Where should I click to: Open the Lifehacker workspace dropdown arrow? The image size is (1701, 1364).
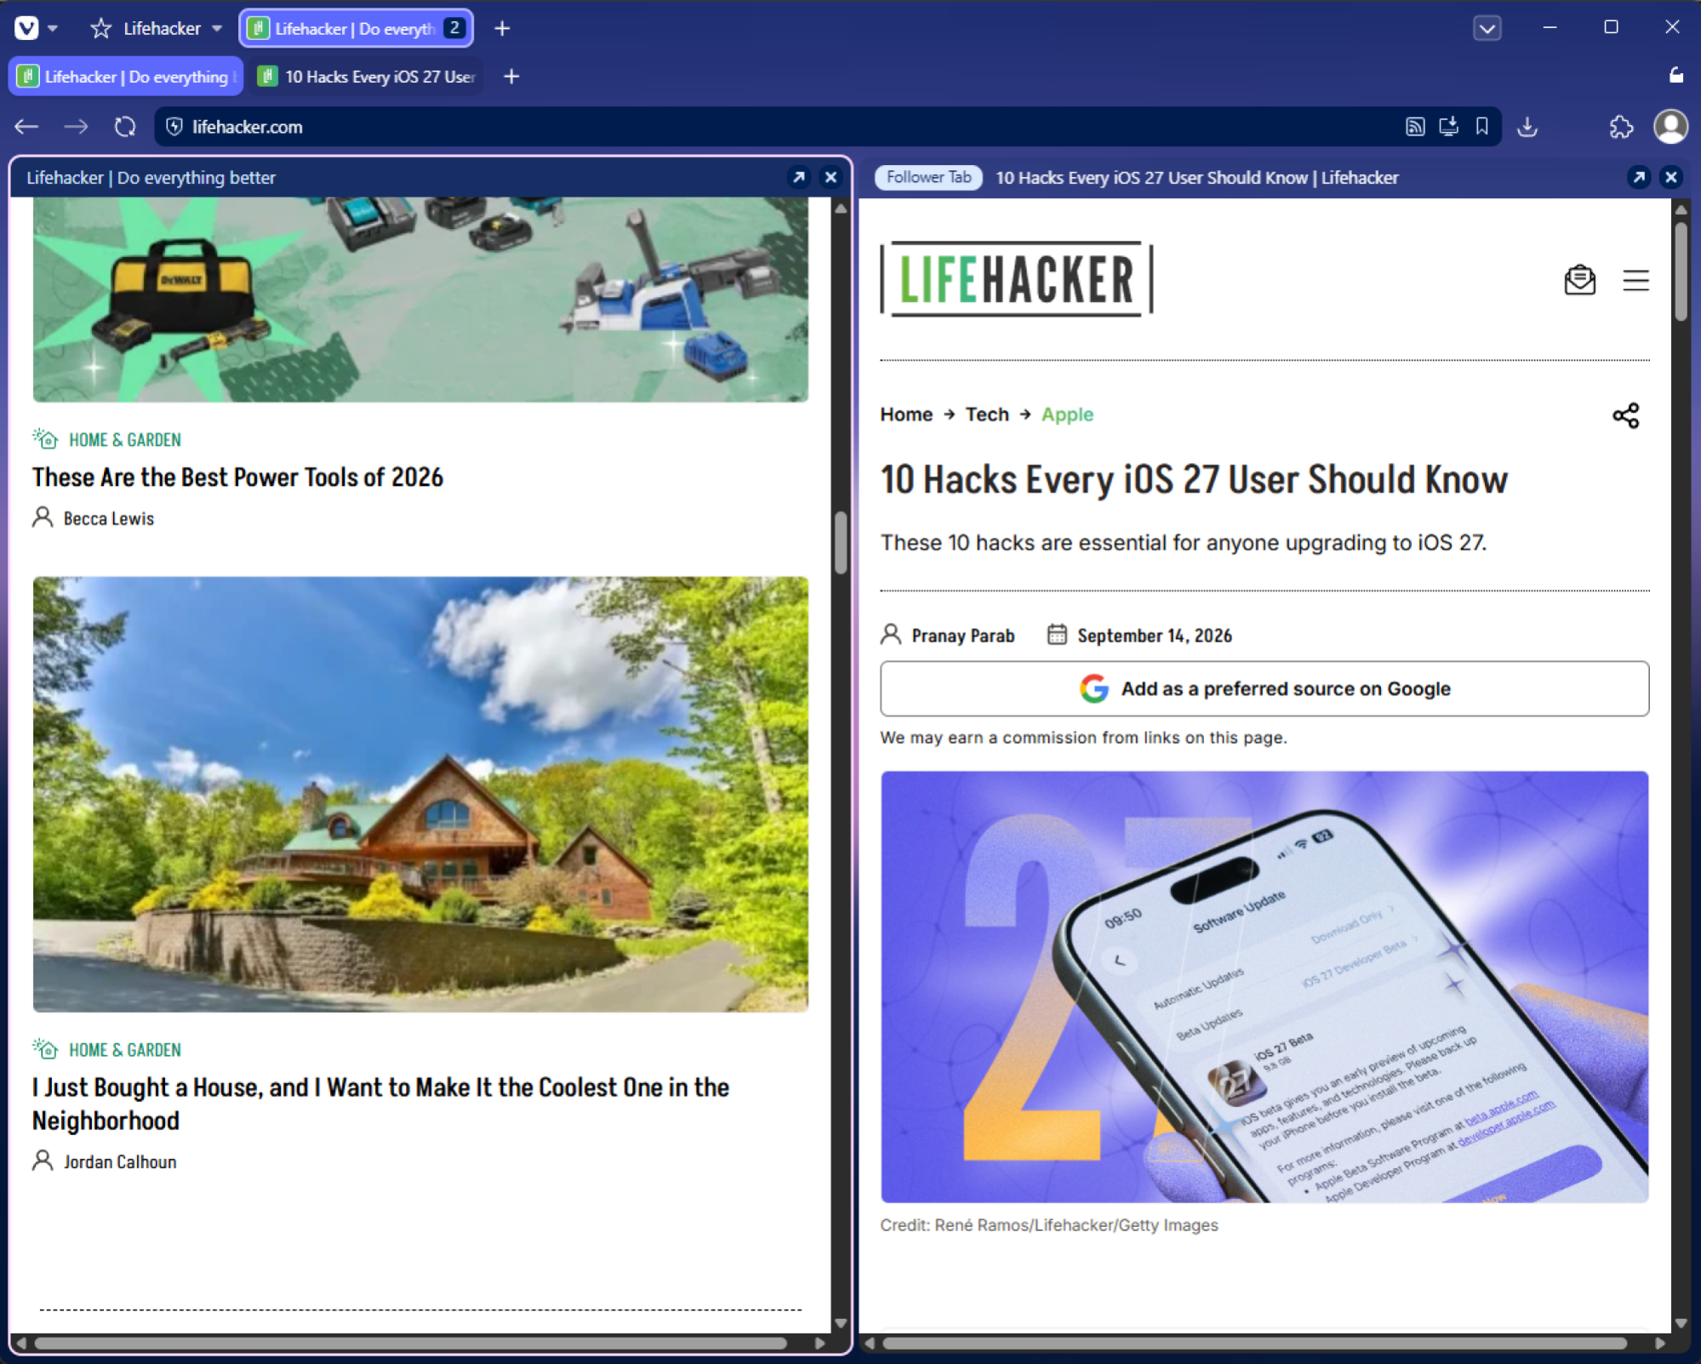(217, 28)
